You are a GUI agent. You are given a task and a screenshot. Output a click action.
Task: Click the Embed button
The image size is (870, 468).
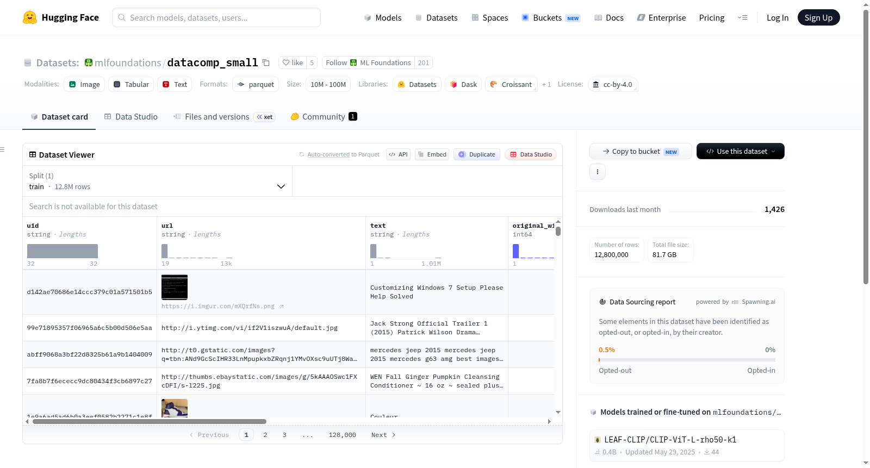[432, 154]
